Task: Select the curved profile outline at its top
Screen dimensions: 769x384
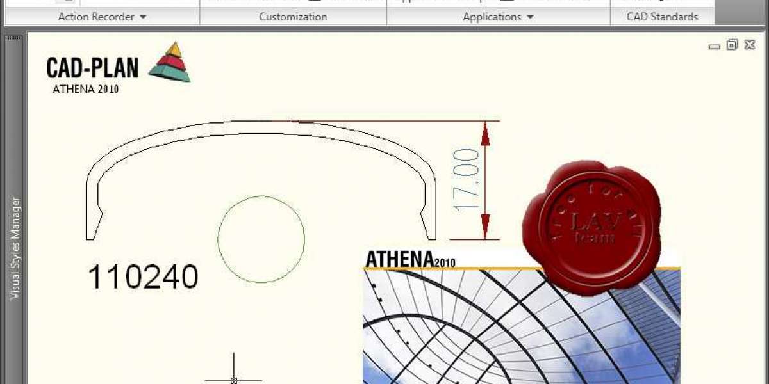Action: [x=261, y=122]
